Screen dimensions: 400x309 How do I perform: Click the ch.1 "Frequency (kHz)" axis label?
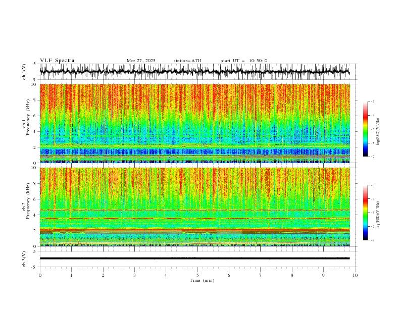[x=28, y=117]
